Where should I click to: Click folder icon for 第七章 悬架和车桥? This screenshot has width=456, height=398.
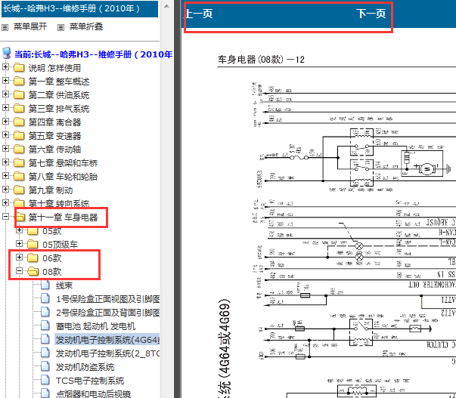coord(19,163)
